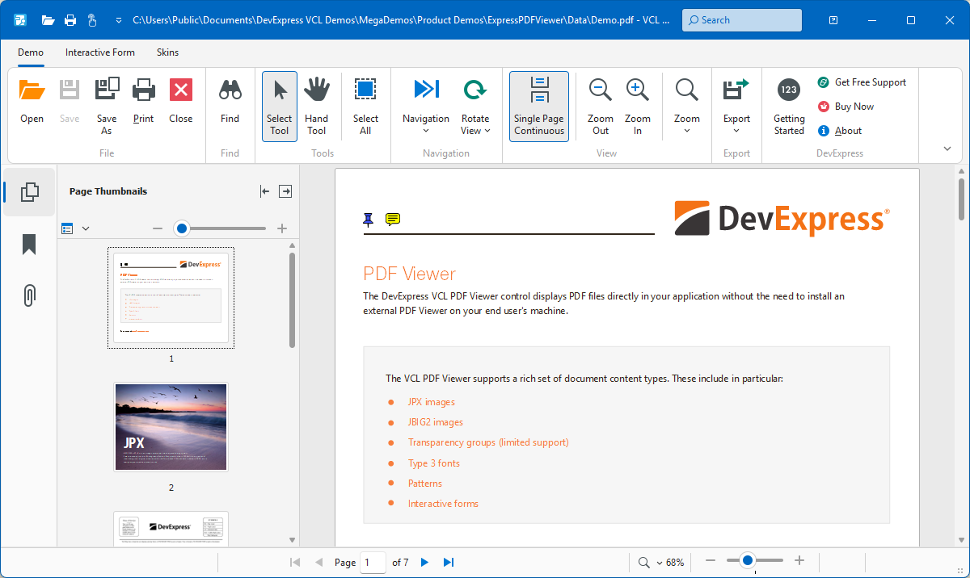
Task: Jump to the last page
Action: point(449,562)
